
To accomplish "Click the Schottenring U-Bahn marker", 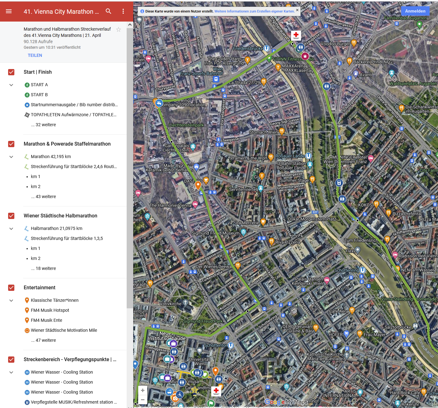I will coord(363,270).
